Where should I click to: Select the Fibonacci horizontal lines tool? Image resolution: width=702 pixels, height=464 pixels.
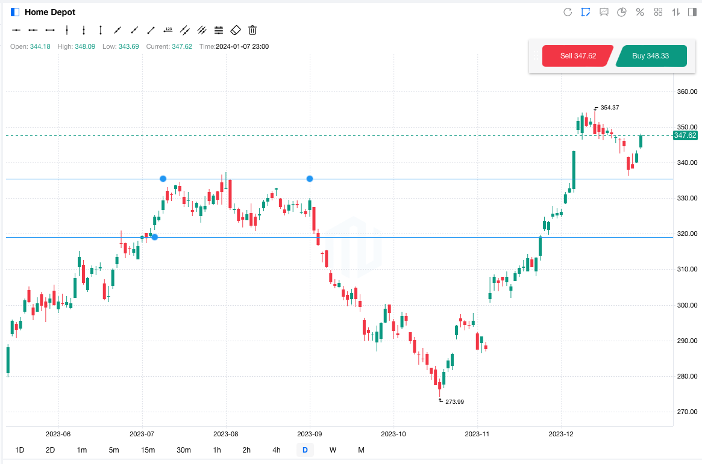[219, 29]
